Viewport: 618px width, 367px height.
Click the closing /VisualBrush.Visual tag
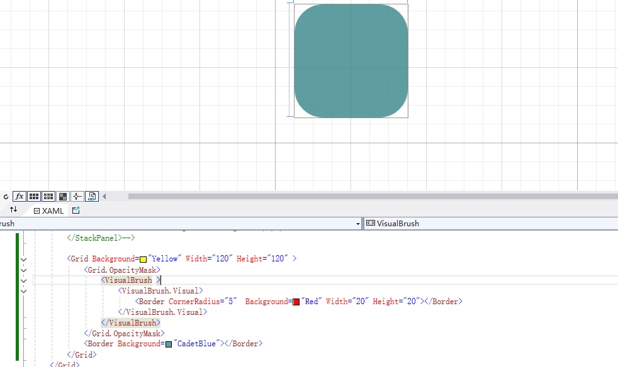click(x=162, y=312)
